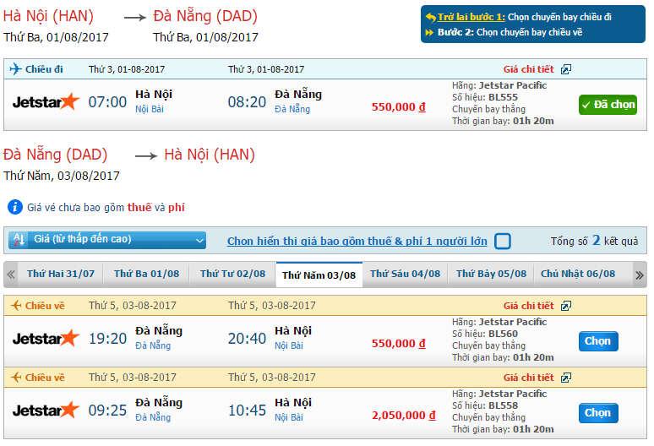This screenshot has width=654, height=446.
Task: Toggle the show-price-including-tax checkbox
Action: click(x=502, y=241)
